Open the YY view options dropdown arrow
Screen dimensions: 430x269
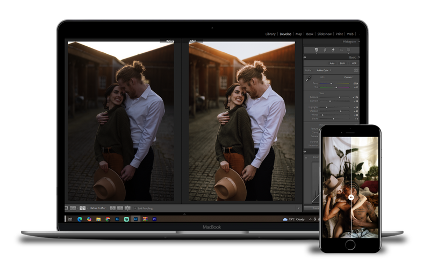pyautogui.click(x=88, y=208)
